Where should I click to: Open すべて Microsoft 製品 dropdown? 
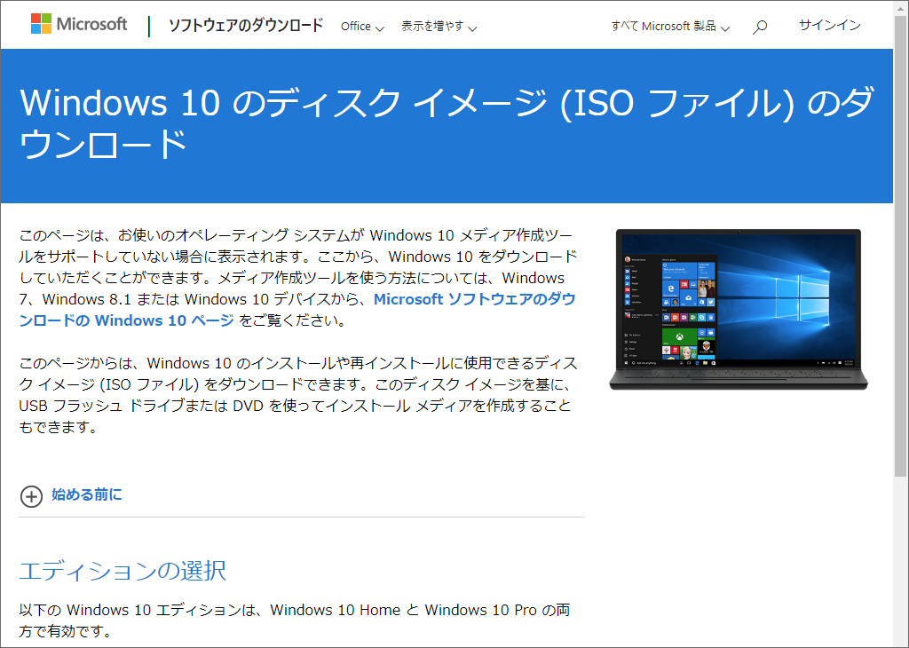click(x=670, y=27)
